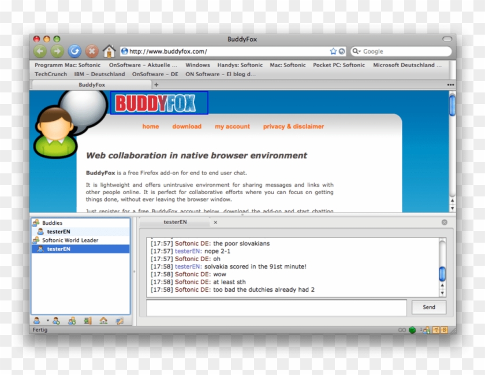
Task: Select the BuddyFox browser tab
Action: [x=91, y=84]
